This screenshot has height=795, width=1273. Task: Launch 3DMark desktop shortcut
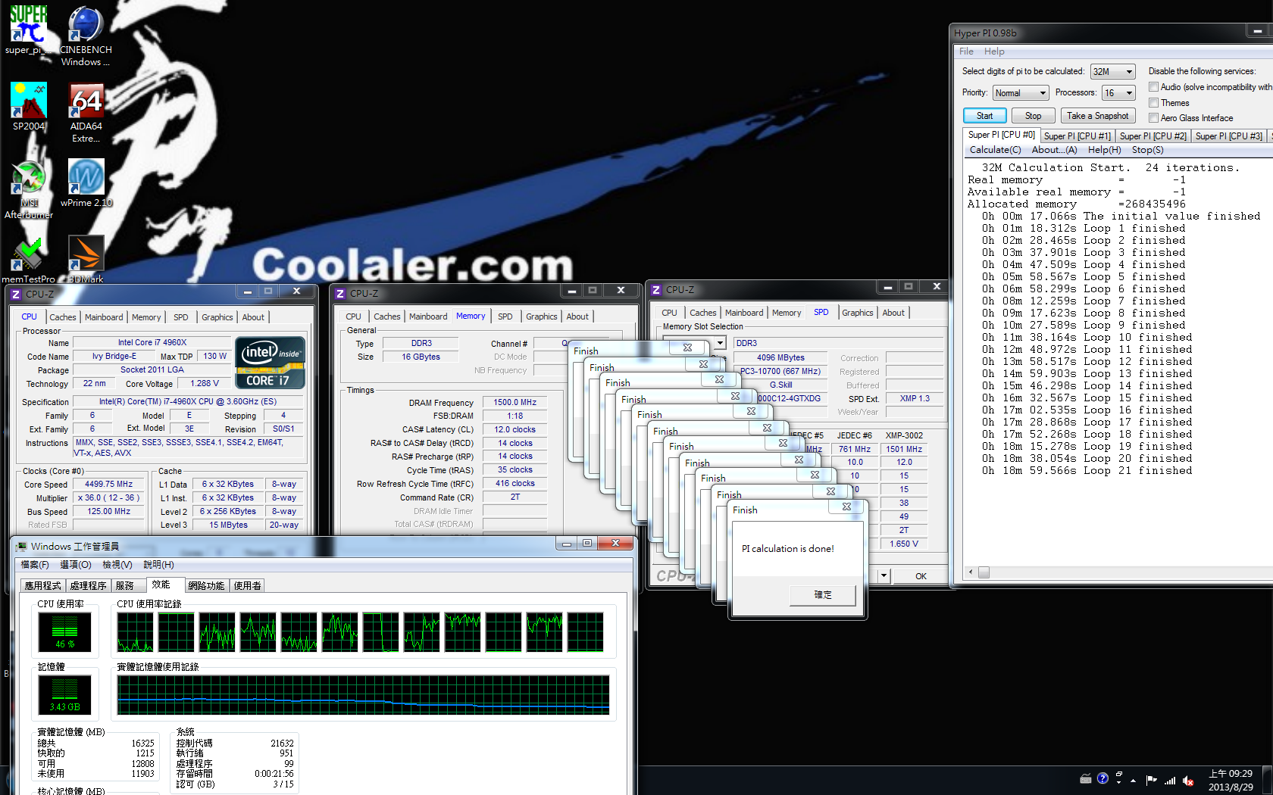(86, 260)
